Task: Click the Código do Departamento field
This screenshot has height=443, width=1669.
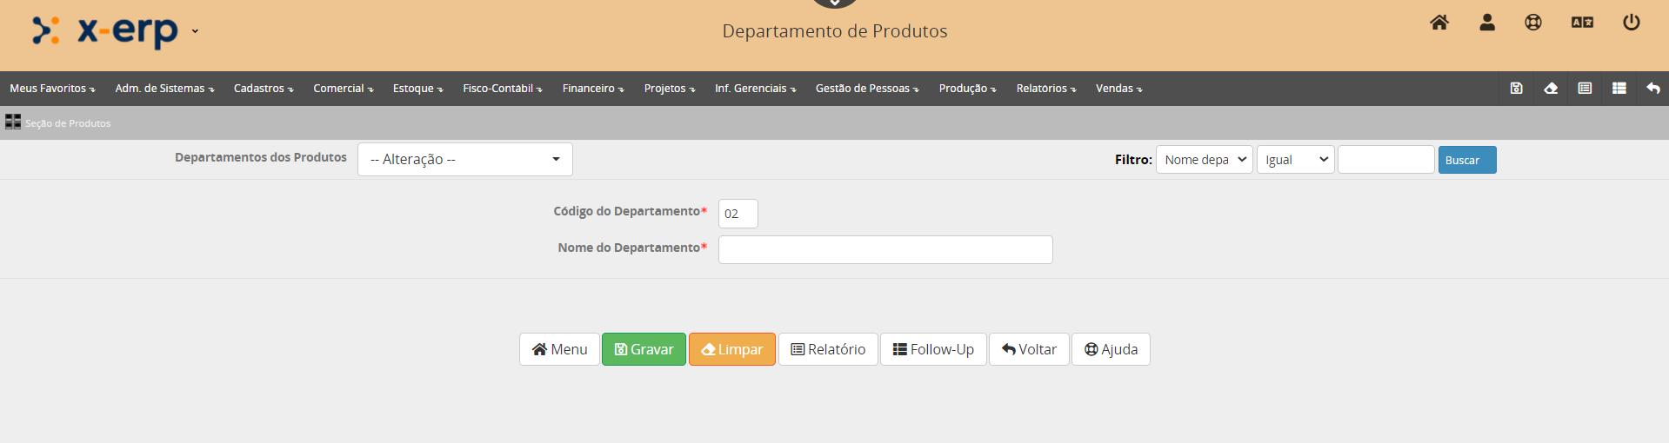Action: pos(738,214)
